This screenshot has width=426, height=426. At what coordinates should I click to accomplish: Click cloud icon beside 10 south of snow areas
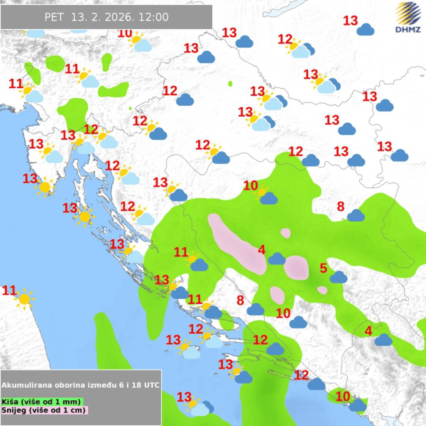(x=298, y=322)
